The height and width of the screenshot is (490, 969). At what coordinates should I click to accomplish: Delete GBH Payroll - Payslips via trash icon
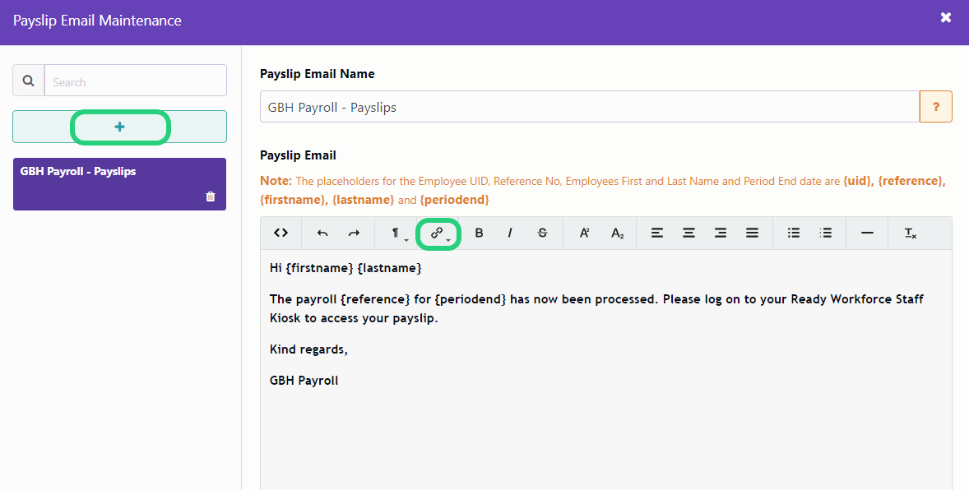[x=210, y=196]
